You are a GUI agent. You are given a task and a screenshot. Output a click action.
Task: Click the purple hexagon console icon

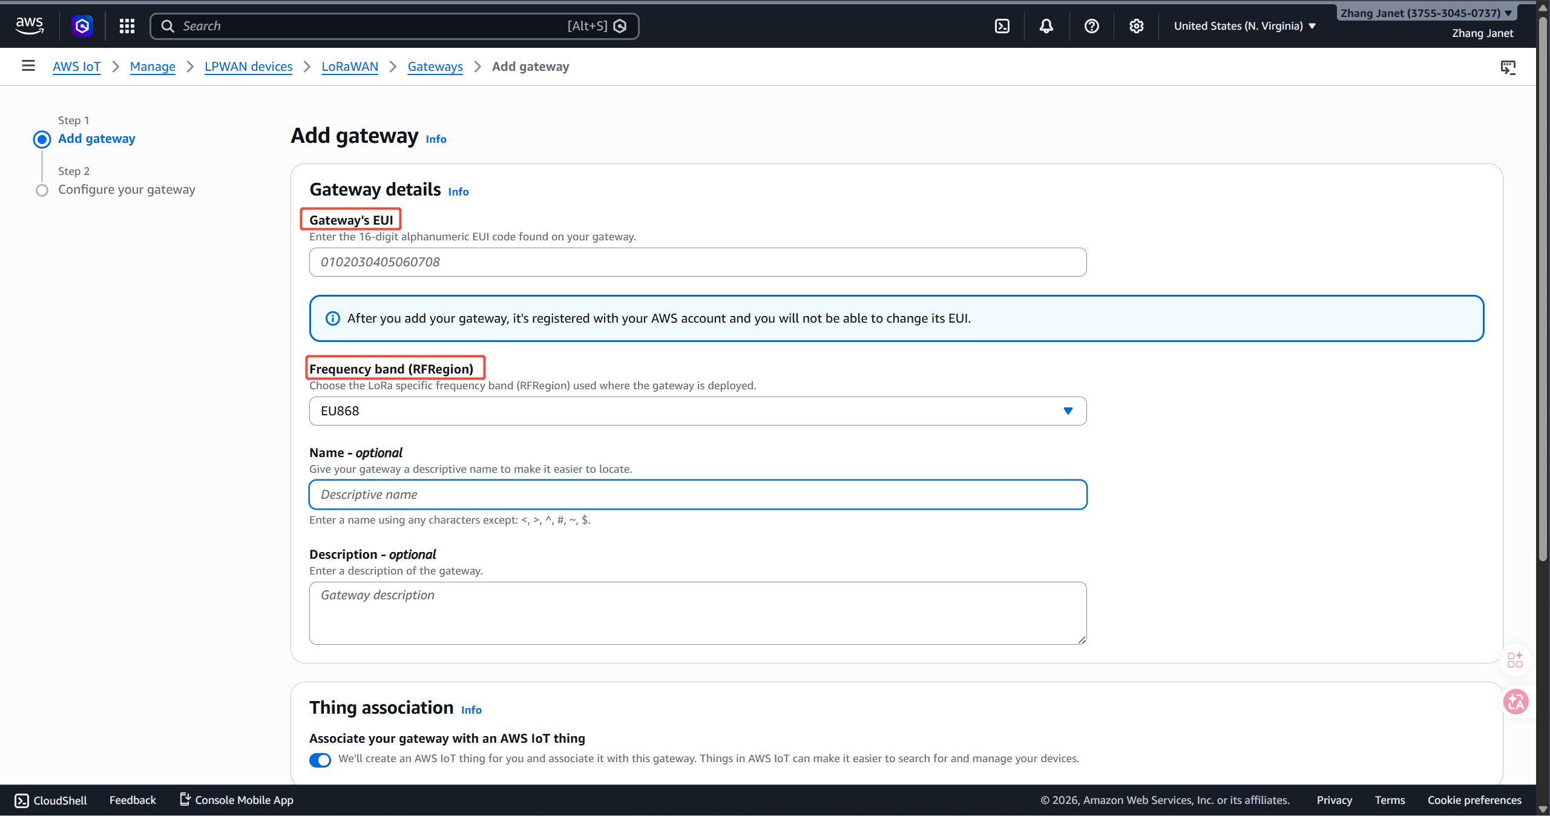pos(82,25)
